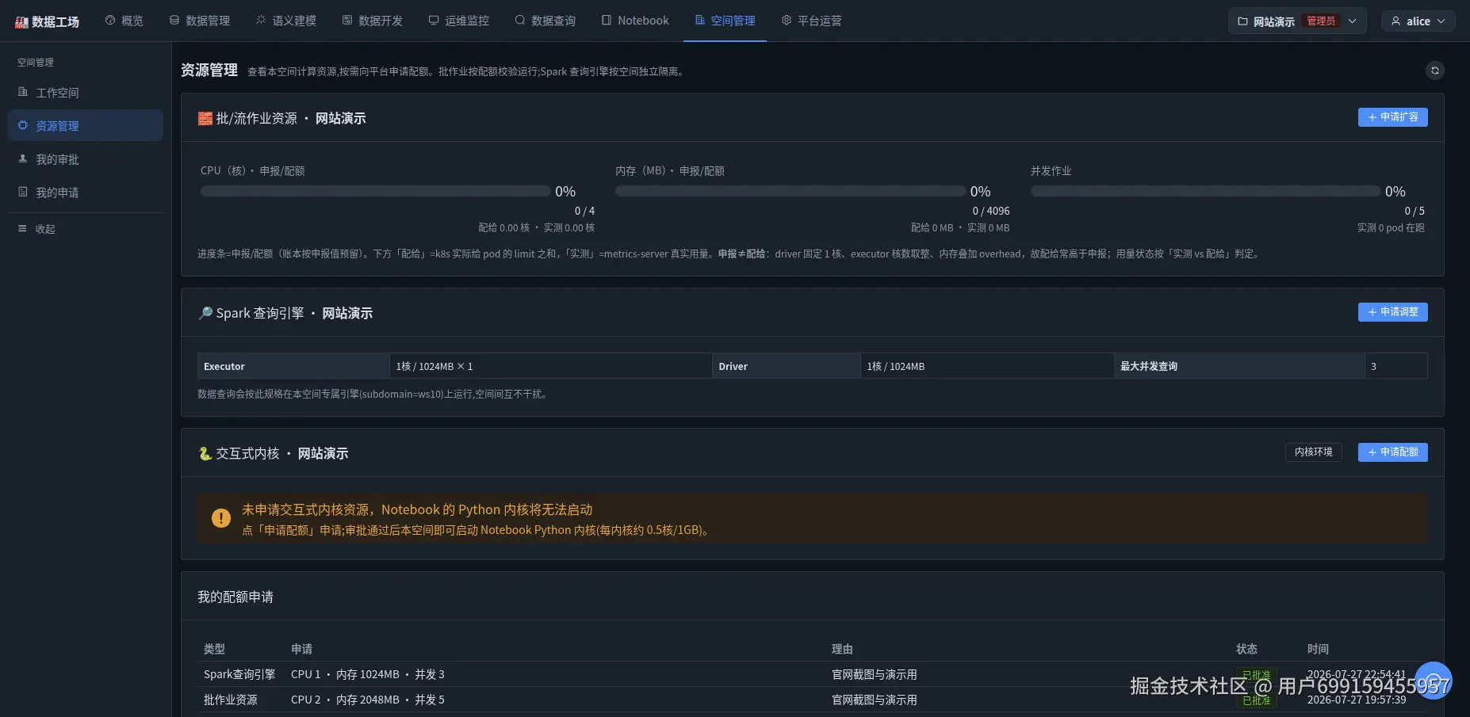1470x717 pixels.
Task: Open the 概览 overview tab
Action: coord(124,21)
